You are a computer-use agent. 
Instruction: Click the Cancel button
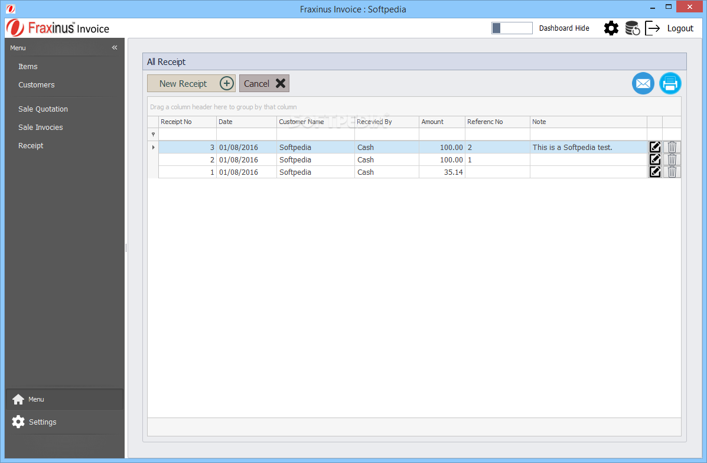click(x=264, y=83)
